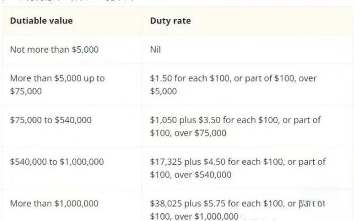Click the over $540,000 text line

191,175
